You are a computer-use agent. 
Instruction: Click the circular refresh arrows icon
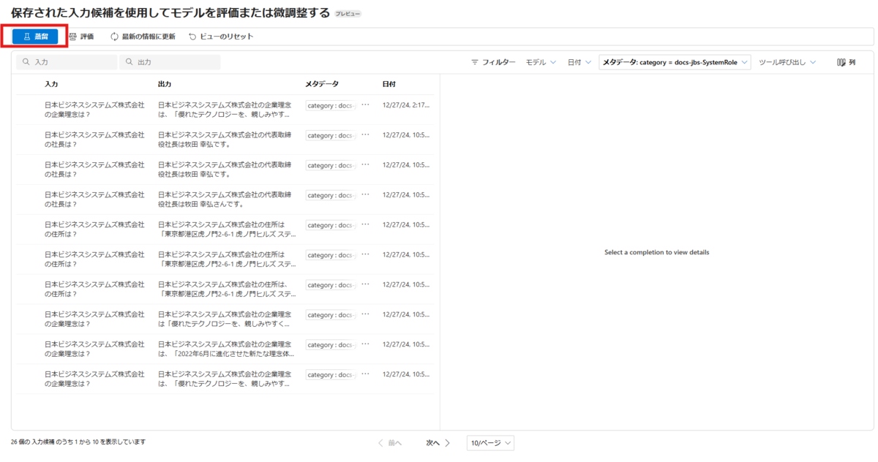114,36
